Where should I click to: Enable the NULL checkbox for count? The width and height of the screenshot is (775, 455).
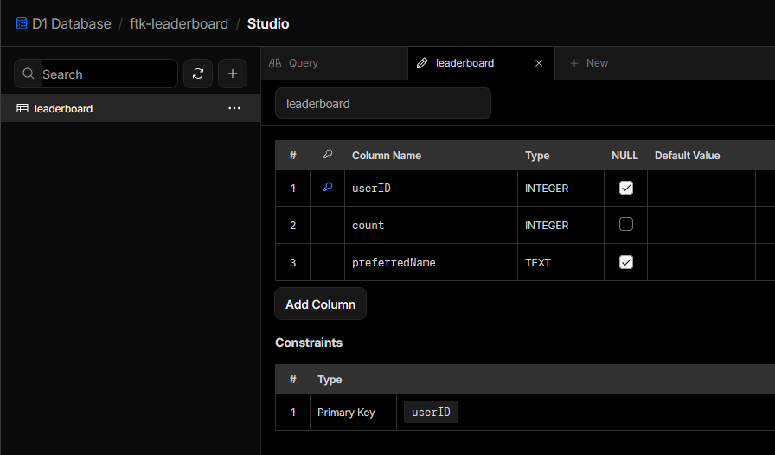[x=626, y=225]
